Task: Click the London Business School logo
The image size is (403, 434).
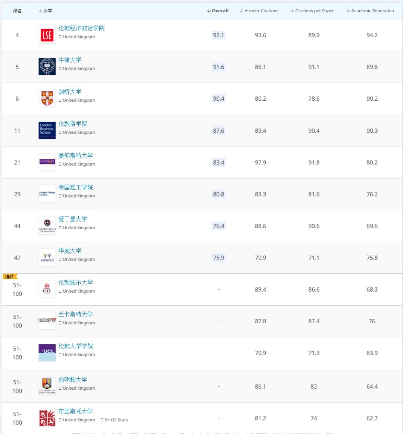Action: point(47,130)
